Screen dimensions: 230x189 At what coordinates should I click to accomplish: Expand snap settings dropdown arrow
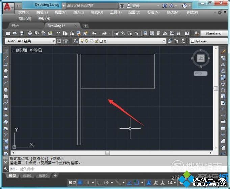pyautogui.click(x=93, y=183)
